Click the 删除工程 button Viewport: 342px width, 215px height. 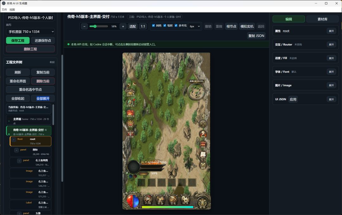pos(30,49)
